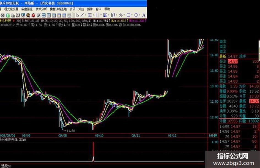Click the highlighted 最高 14.87 value

click(254, 101)
